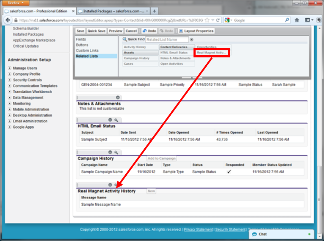Click the Chat bubble icon

(x=254, y=234)
